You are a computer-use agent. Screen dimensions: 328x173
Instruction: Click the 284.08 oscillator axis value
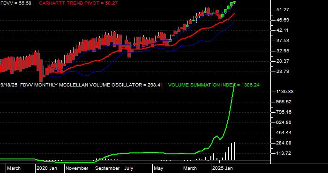pos(284,143)
